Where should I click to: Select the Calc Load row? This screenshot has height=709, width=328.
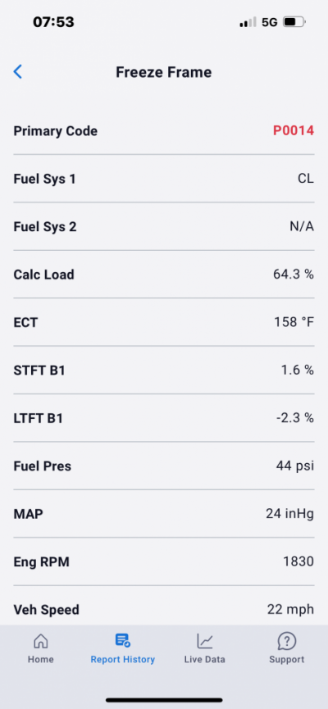pyautogui.click(x=164, y=275)
